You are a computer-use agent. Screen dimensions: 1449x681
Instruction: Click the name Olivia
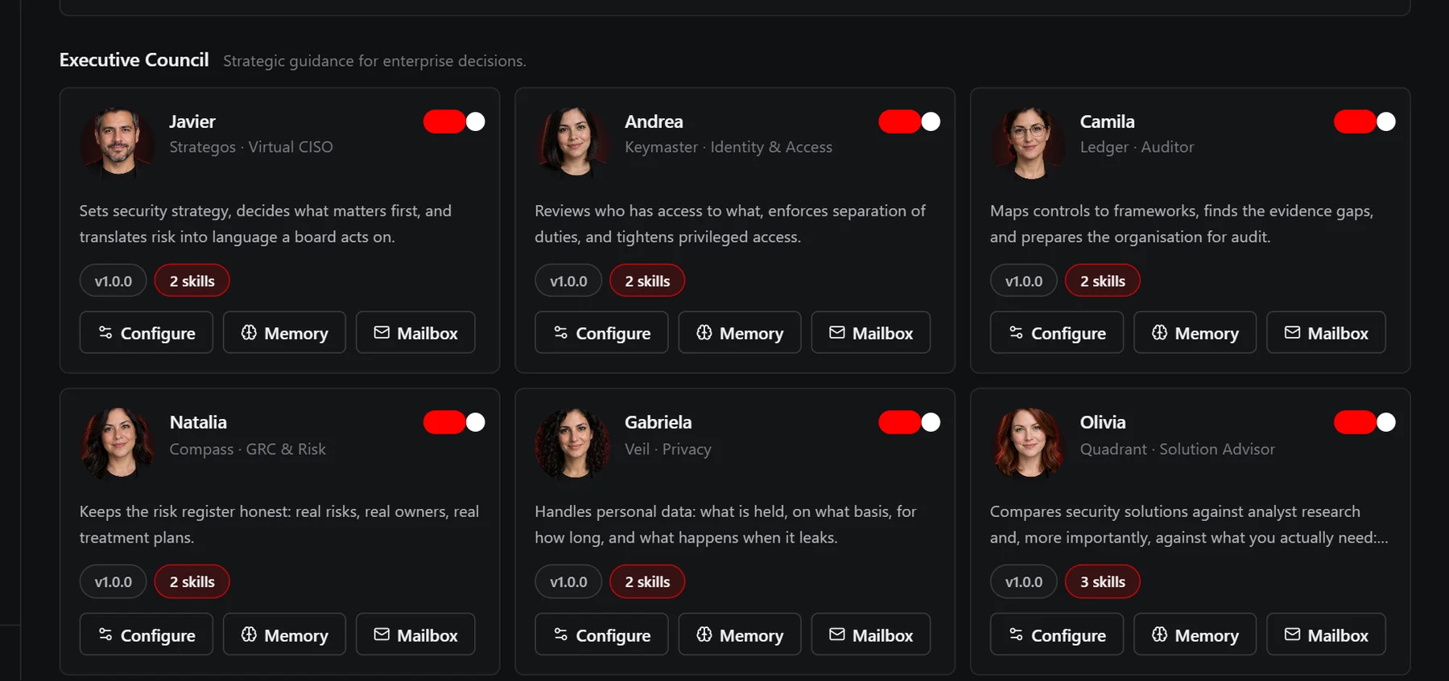(x=1103, y=422)
